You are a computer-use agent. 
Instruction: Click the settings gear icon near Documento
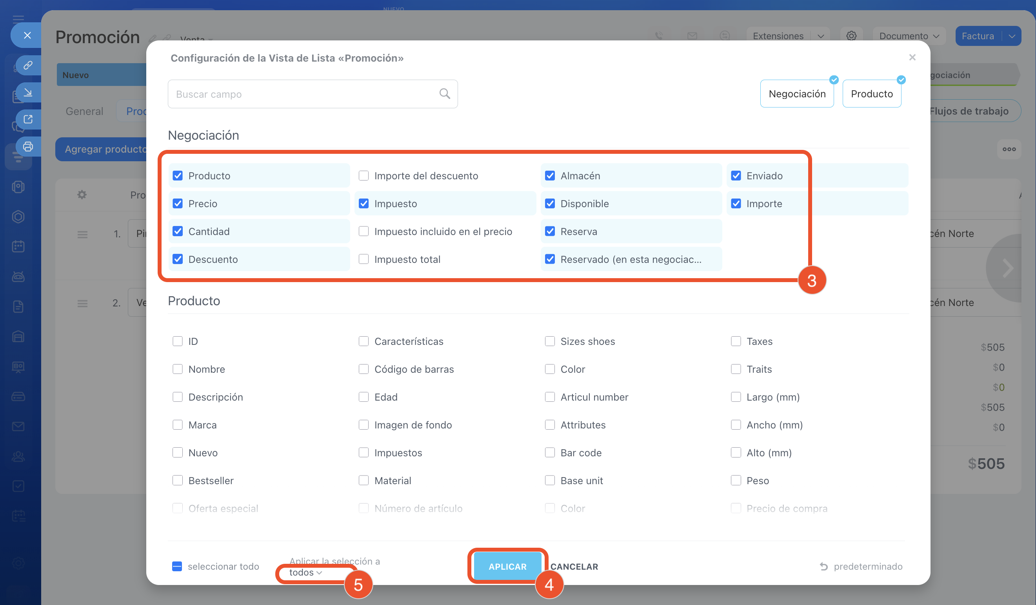851,36
